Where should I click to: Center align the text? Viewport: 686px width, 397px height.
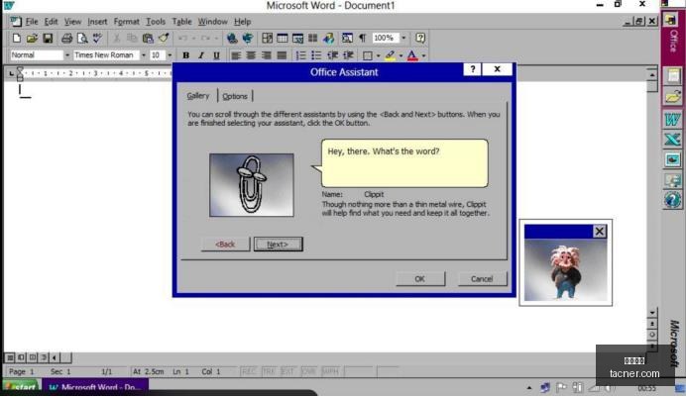pos(251,55)
